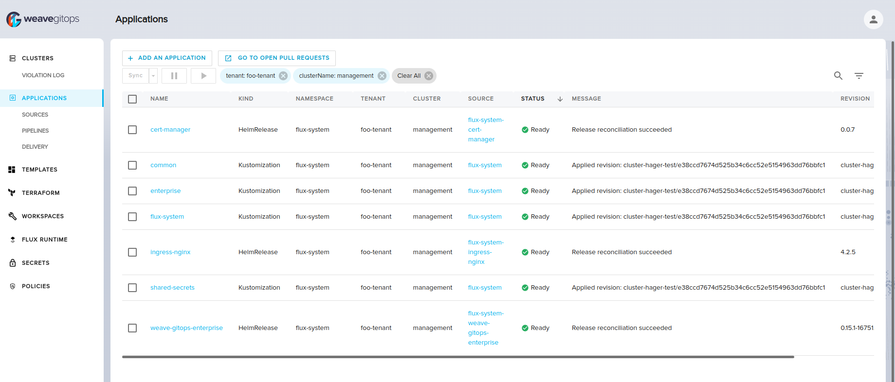
Task: Click the plus icon on Add an Application
Action: (x=130, y=58)
